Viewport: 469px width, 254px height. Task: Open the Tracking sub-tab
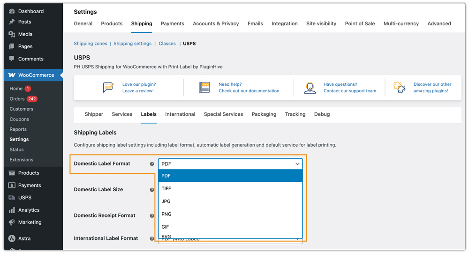295,114
